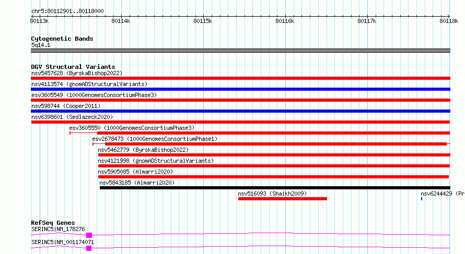Click the nsv5457628 (ByrskaBishop2022) variant label
This screenshot has height=254, width=465.
(77, 73)
